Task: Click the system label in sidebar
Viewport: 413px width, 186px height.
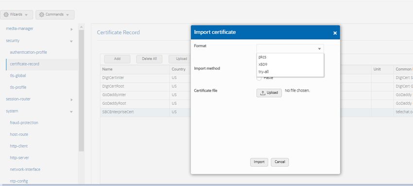Action: coord(12,111)
